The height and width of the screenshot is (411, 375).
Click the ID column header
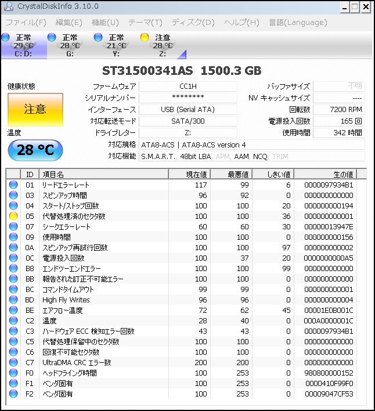[30, 174]
